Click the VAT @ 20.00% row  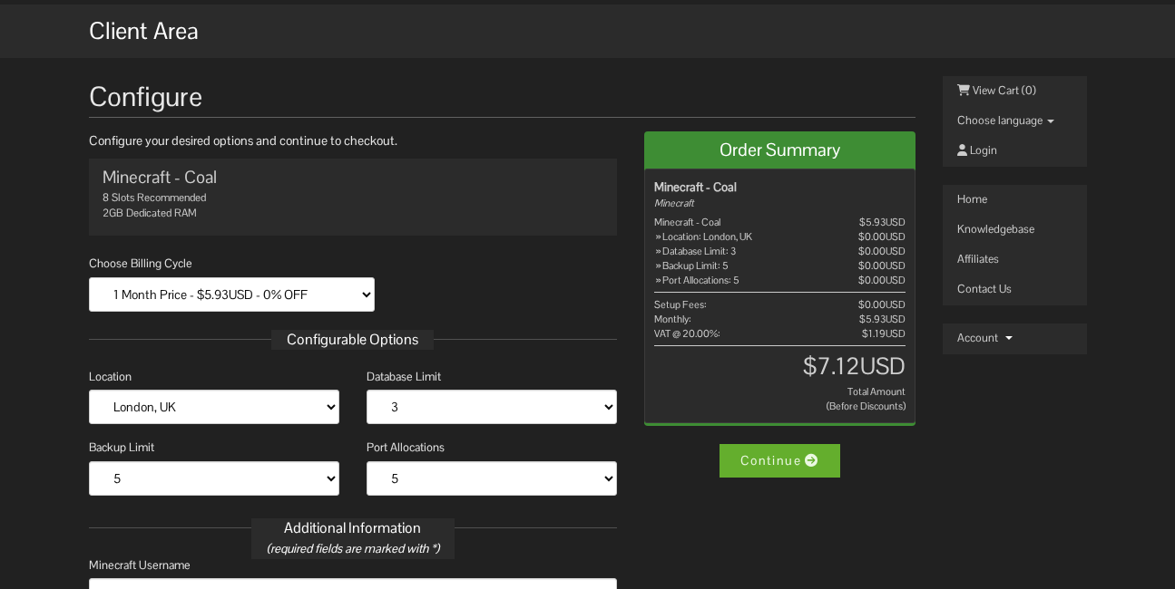(779, 333)
